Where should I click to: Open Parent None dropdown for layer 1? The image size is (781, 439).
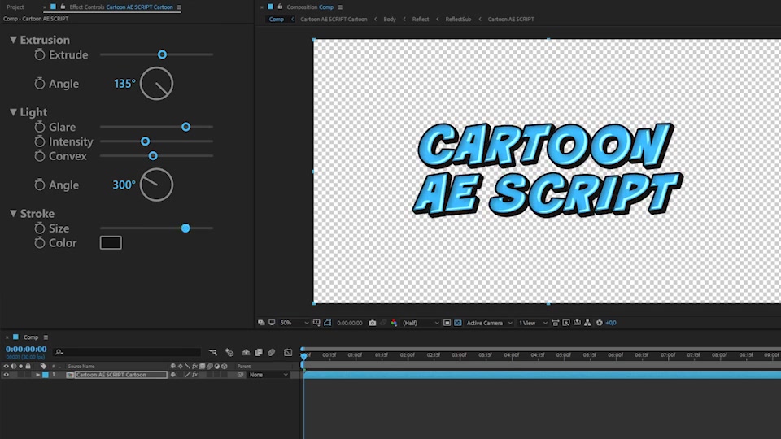point(268,375)
